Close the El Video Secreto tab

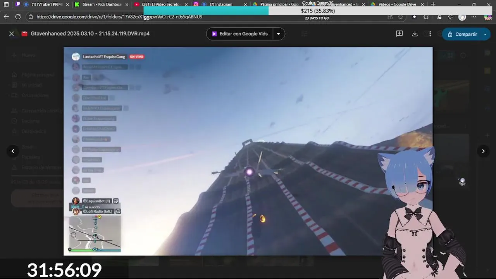coord(186,5)
